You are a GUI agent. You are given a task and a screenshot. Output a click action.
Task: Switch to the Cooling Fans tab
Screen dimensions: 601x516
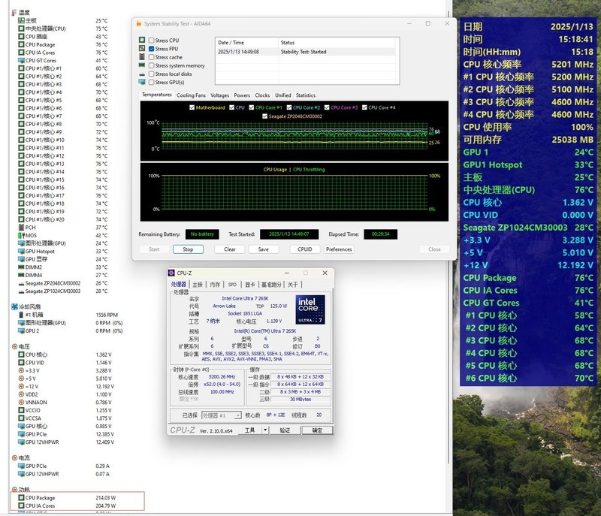click(191, 95)
